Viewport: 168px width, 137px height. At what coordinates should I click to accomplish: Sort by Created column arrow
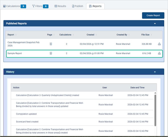(96, 35)
